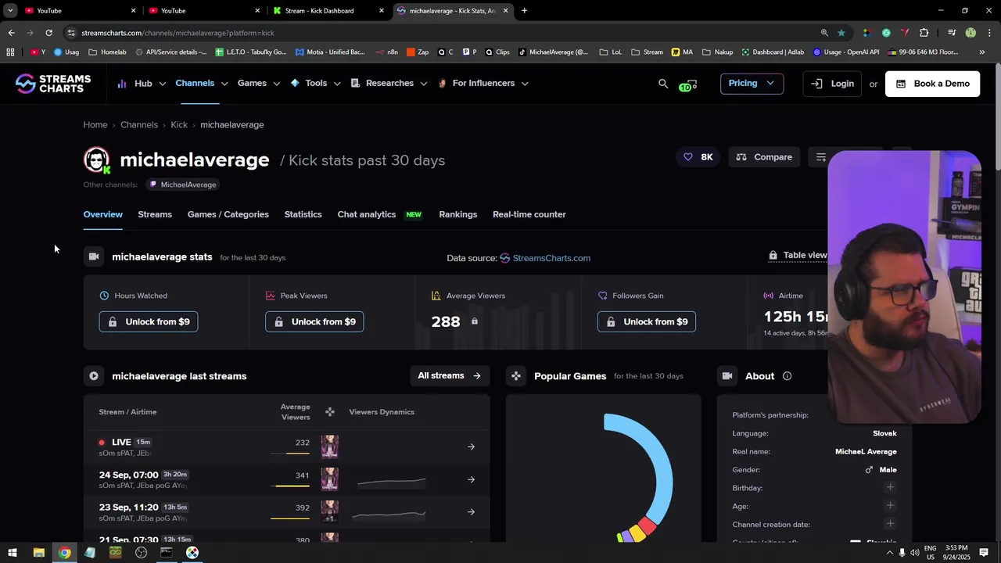This screenshot has height=563, width=1001.
Task: Open the StreamsCharts.com data source link
Action: [545, 258]
